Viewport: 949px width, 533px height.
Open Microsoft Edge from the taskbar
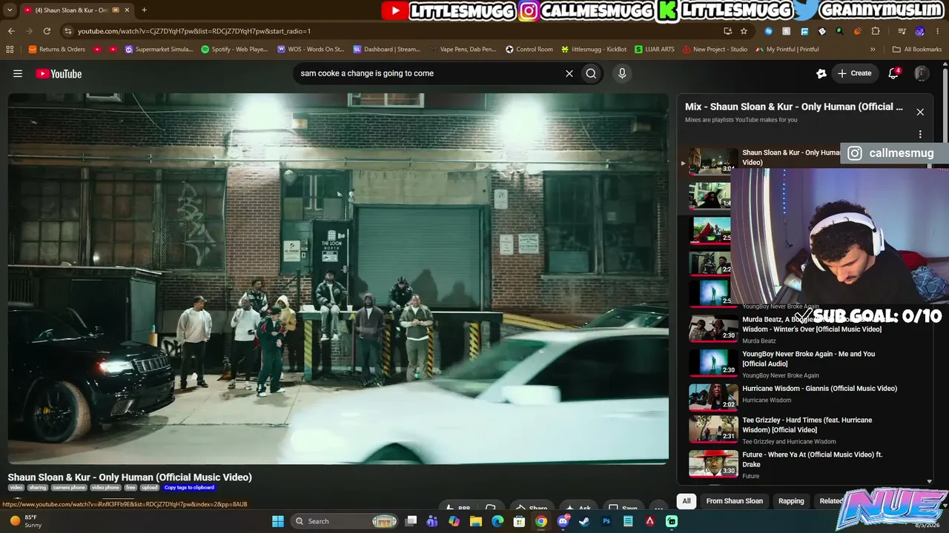pyautogui.click(x=497, y=521)
